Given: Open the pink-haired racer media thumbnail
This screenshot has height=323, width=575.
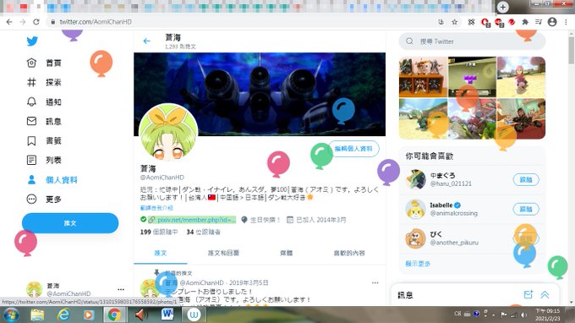Looking at the screenshot, I should 521,77.
